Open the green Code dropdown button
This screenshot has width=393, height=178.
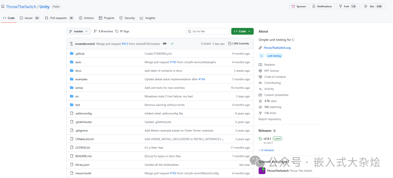click(x=242, y=31)
